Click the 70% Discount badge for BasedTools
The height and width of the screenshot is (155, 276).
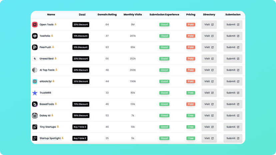81,104
